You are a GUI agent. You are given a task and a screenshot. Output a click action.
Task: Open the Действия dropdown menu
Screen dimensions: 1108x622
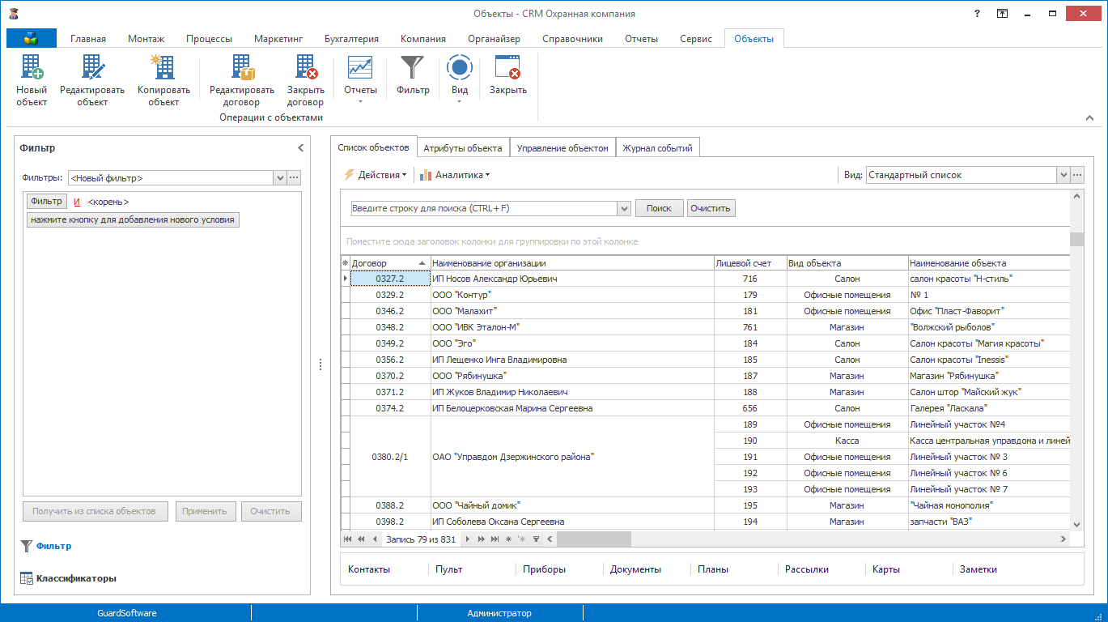point(376,175)
